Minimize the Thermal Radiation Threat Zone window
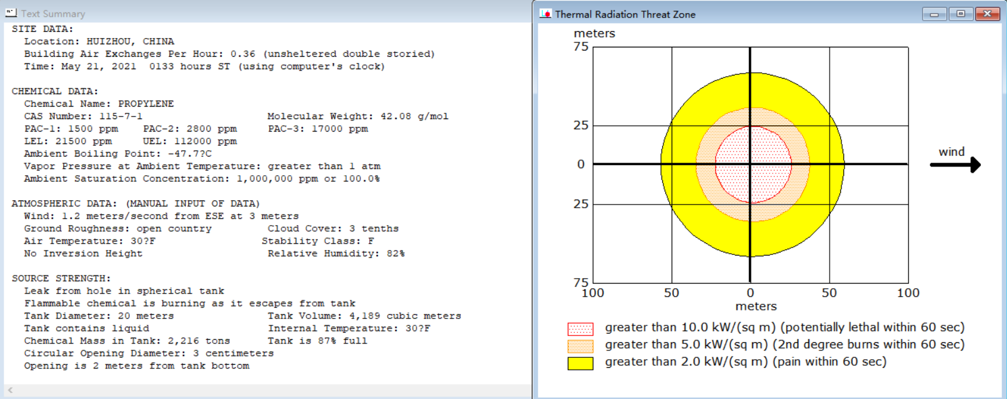The image size is (1007, 399). pyautogui.click(x=934, y=14)
